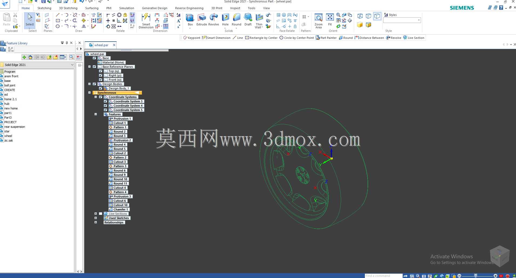Click Circle by Center Point tool
The height and width of the screenshot is (278, 516).
[297, 38]
